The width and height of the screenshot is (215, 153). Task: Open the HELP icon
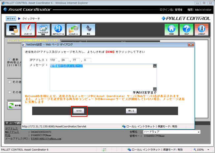[x=187, y=30]
